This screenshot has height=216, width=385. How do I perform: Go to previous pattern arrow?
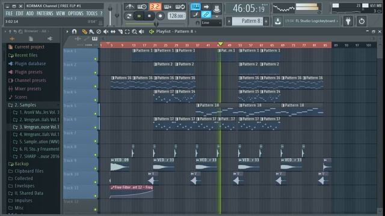[x=229, y=22]
